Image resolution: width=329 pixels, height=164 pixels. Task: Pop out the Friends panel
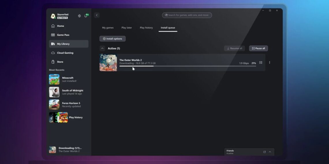[264, 152]
